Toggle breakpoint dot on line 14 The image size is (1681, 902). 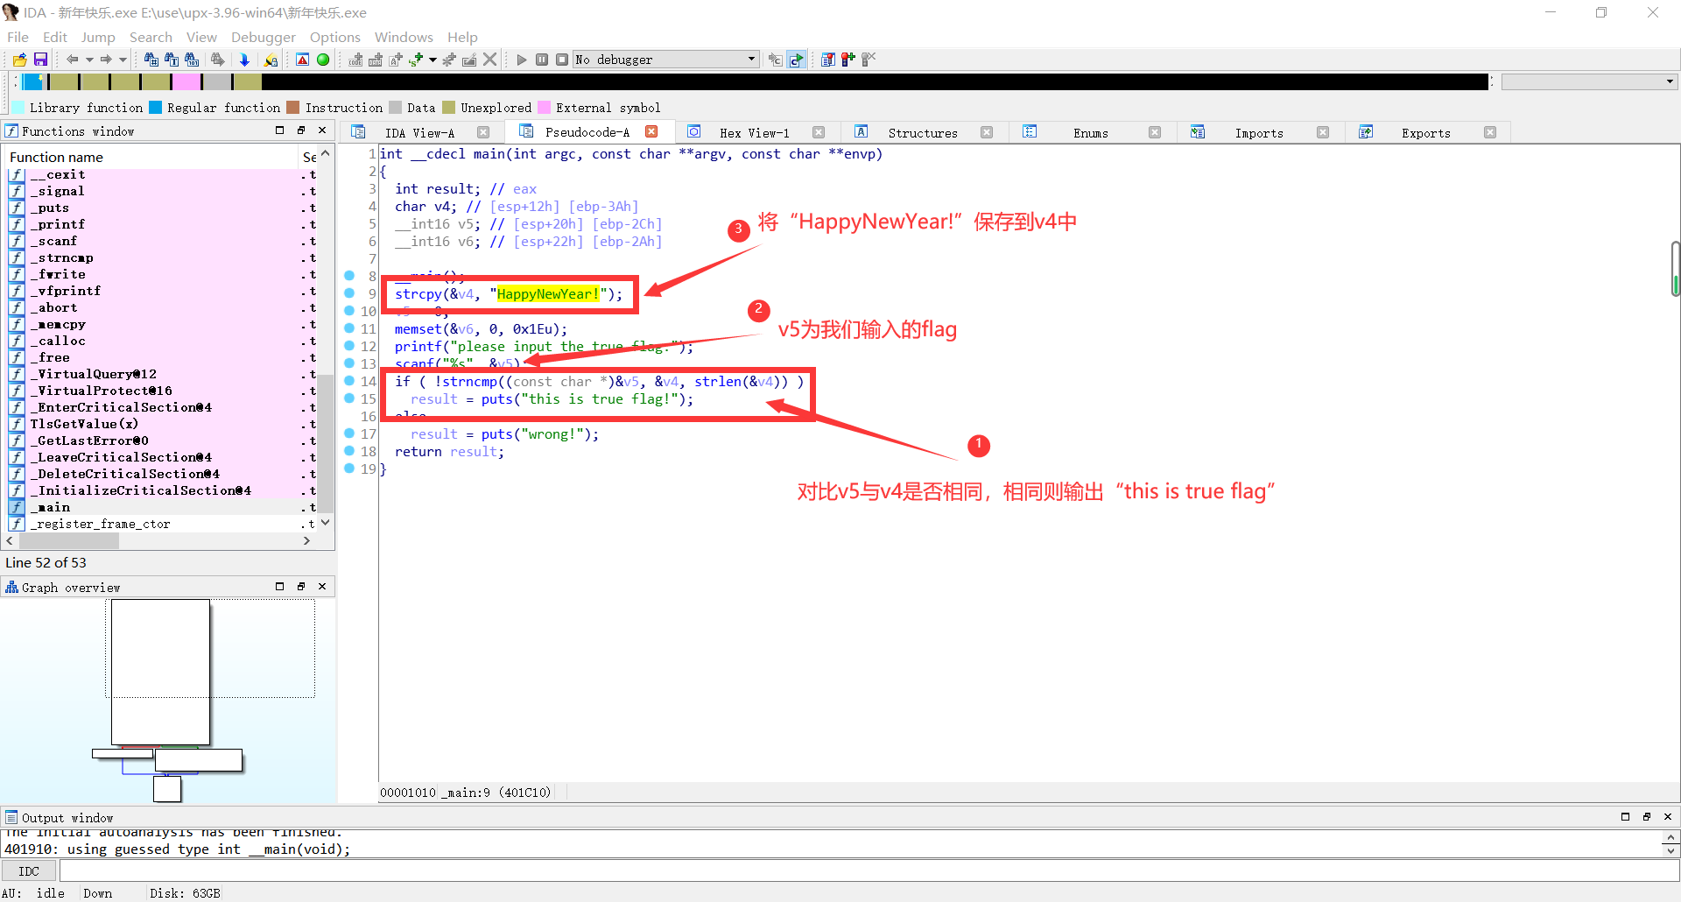349,381
